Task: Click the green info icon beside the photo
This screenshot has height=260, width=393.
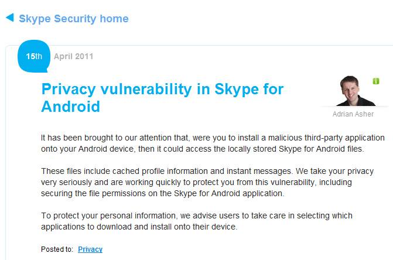Action: pyautogui.click(x=375, y=81)
